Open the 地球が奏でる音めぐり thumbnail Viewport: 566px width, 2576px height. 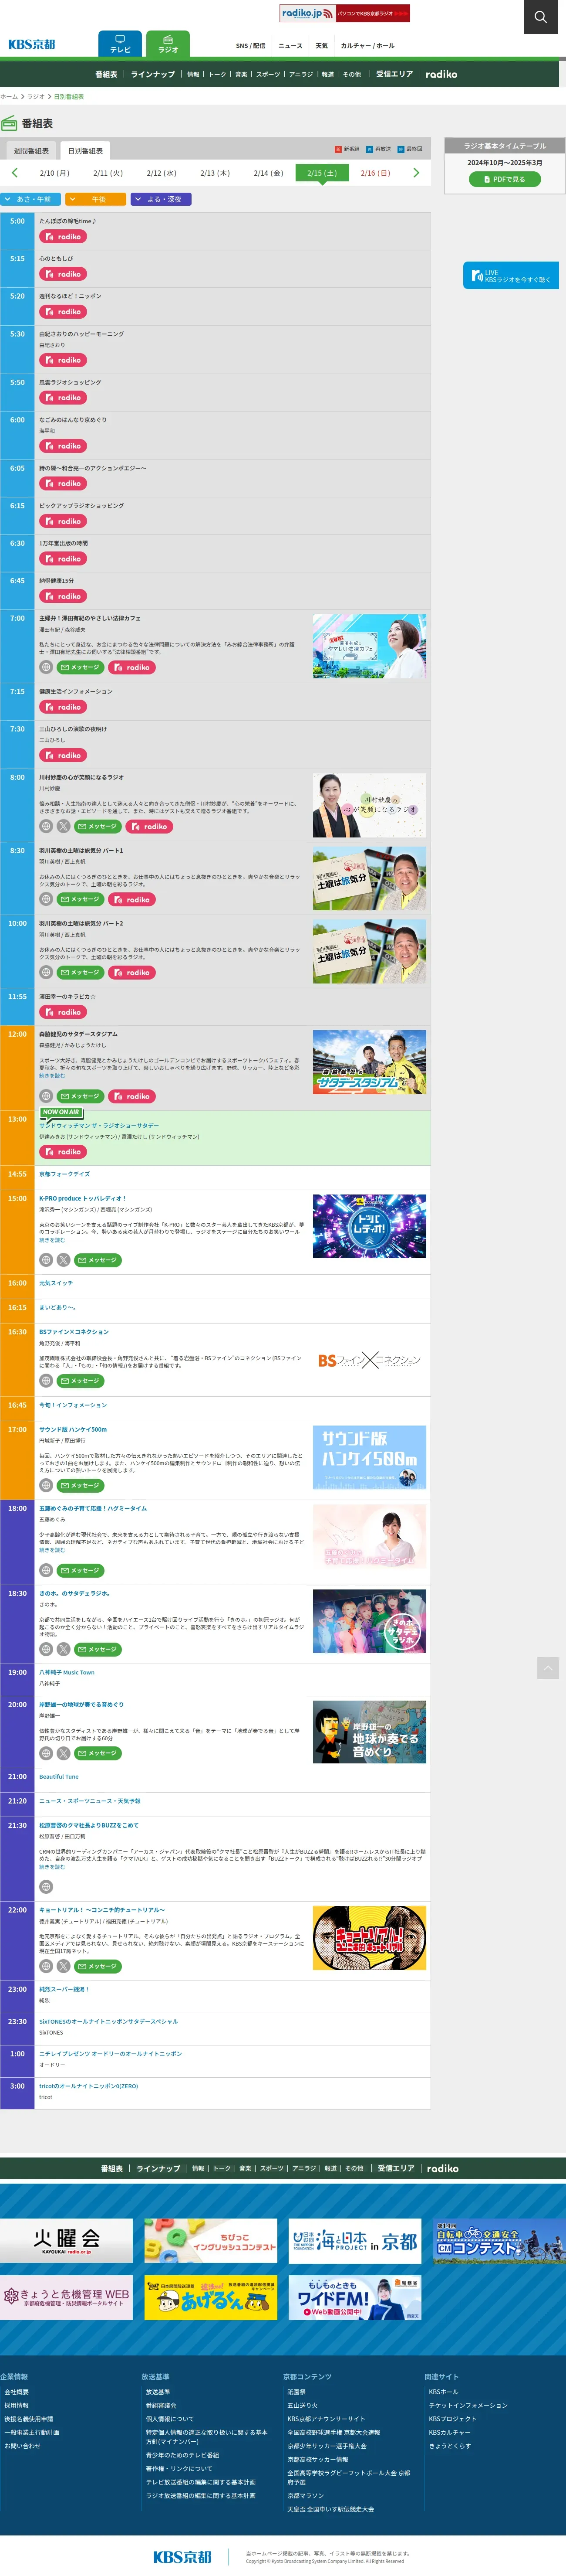click(x=369, y=1732)
